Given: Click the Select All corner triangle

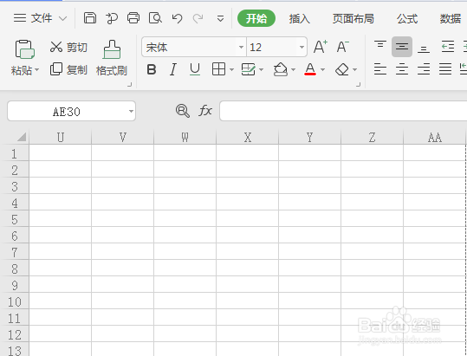Looking at the screenshot, I should 21,137.
